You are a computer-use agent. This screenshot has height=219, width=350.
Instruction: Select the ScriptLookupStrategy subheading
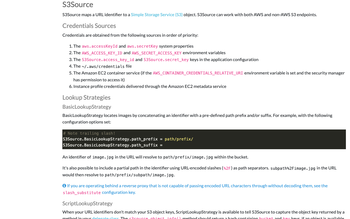(87, 203)
